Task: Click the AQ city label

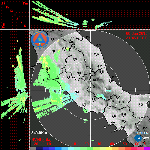Action: coord(95,80)
